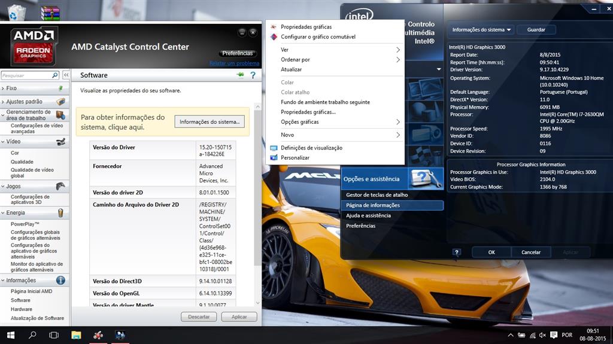Screen dimensions: 613x344
Task: Open File Explorer from the taskbar
Action: point(76,335)
